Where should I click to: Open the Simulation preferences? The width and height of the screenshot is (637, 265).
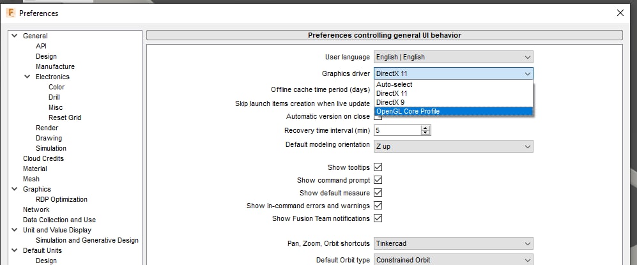coord(50,148)
